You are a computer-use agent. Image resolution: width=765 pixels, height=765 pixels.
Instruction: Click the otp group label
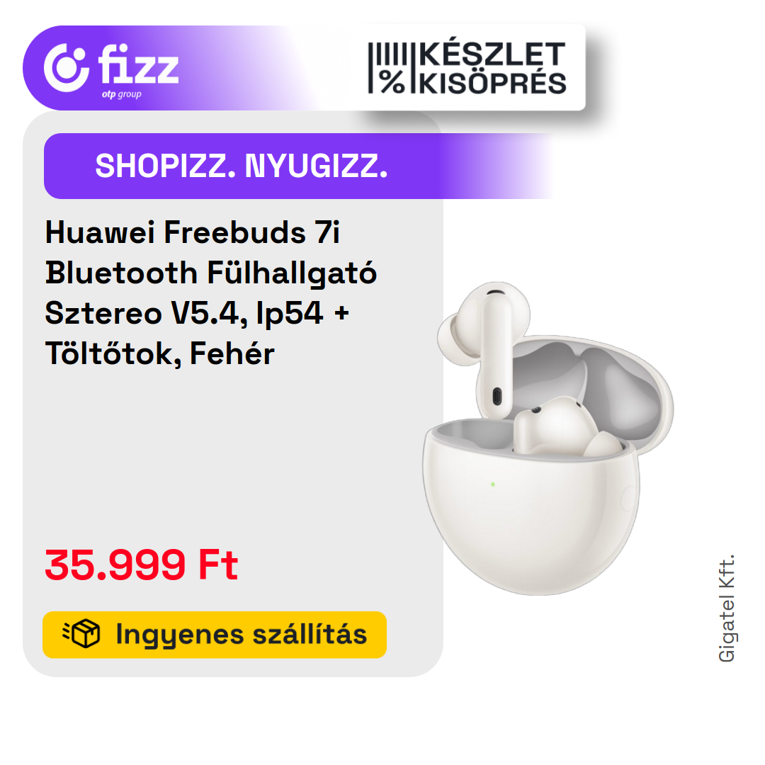click(x=122, y=95)
